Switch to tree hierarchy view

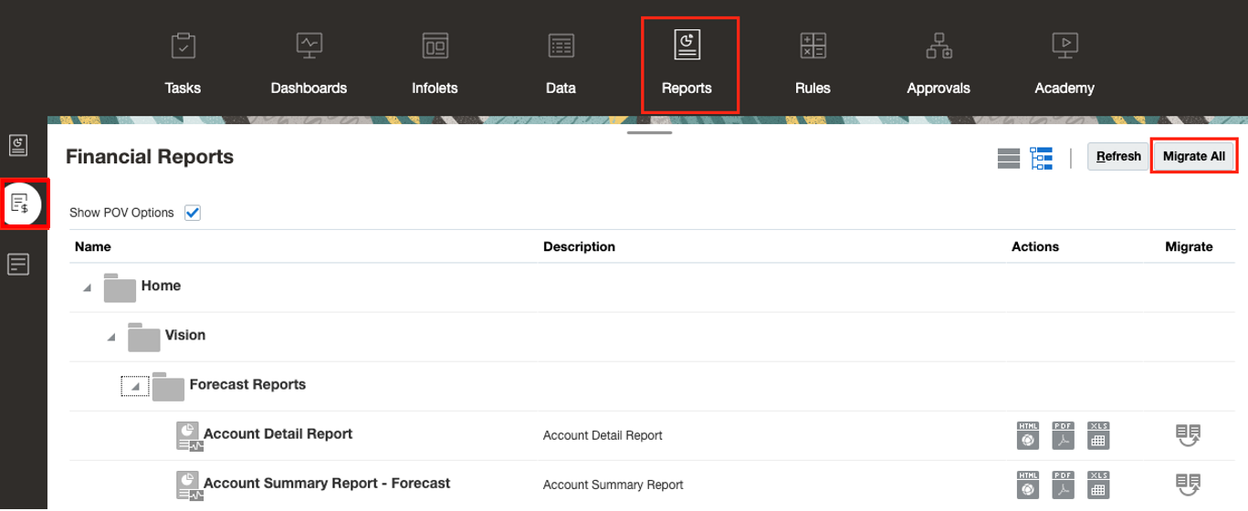1042,158
